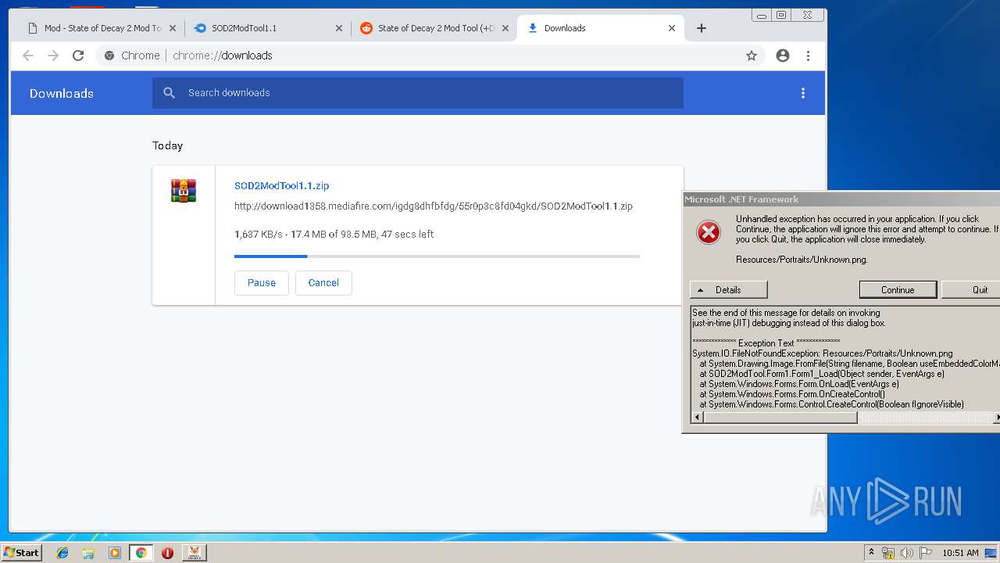Open the mediafire download source URL
This screenshot has height=563, width=1000.
click(x=434, y=206)
